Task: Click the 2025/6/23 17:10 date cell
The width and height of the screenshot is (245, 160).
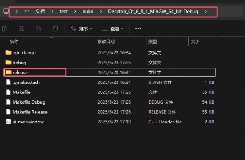Action: [x=114, y=122]
